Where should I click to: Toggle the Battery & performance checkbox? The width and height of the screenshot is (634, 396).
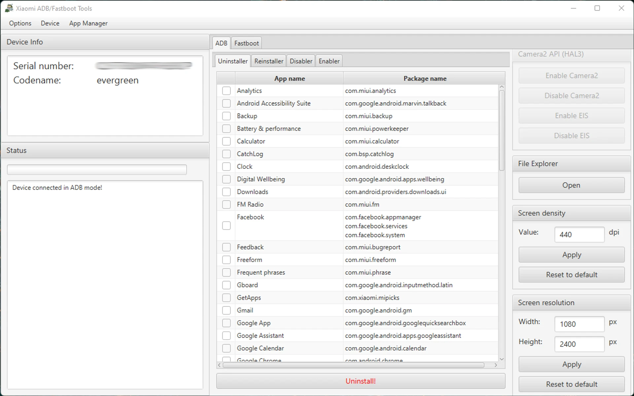click(226, 129)
